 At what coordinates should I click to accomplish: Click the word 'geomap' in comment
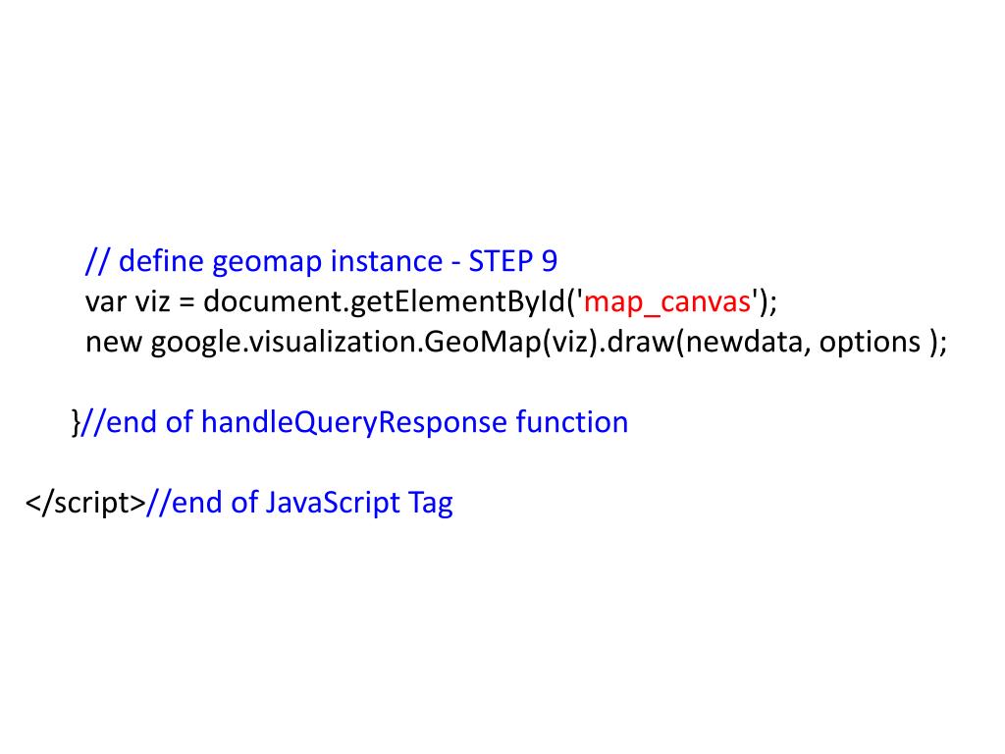click(267, 262)
